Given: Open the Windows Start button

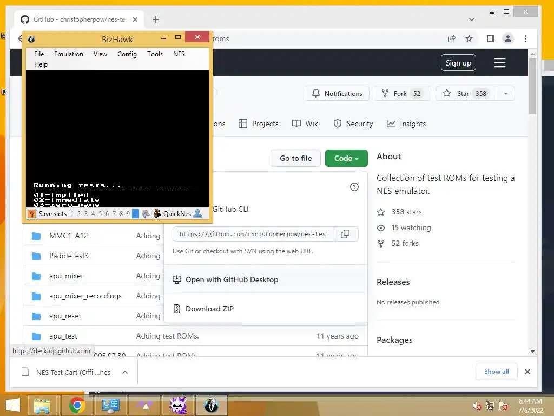Looking at the screenshot, I should 13,405.
